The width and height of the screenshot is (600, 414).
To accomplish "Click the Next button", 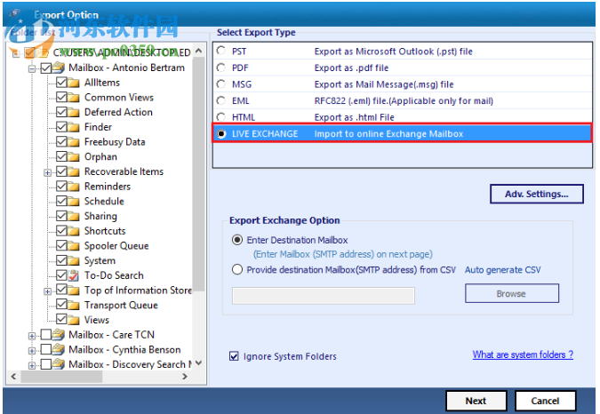I will [x=476, y=401].
